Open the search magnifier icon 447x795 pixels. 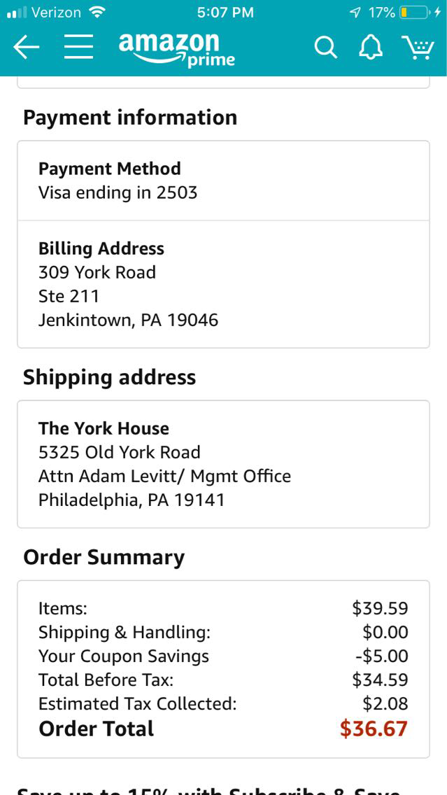tap(325, 48)
